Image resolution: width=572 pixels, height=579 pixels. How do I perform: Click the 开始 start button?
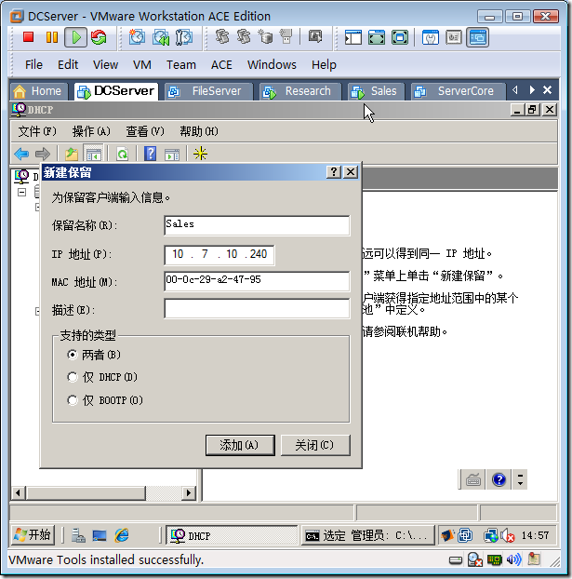pos(33,534)
